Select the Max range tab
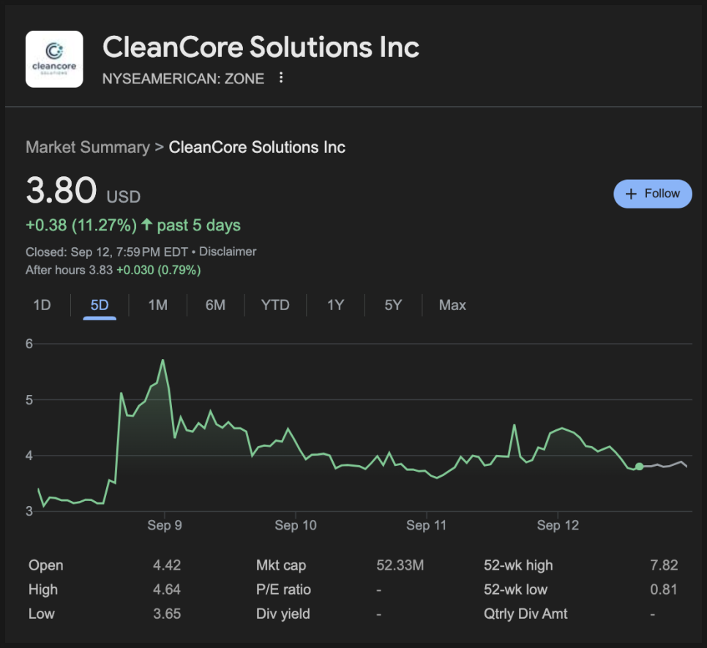Image resolution: width=707 pixels, height=648 pixels. click(452, 305)
